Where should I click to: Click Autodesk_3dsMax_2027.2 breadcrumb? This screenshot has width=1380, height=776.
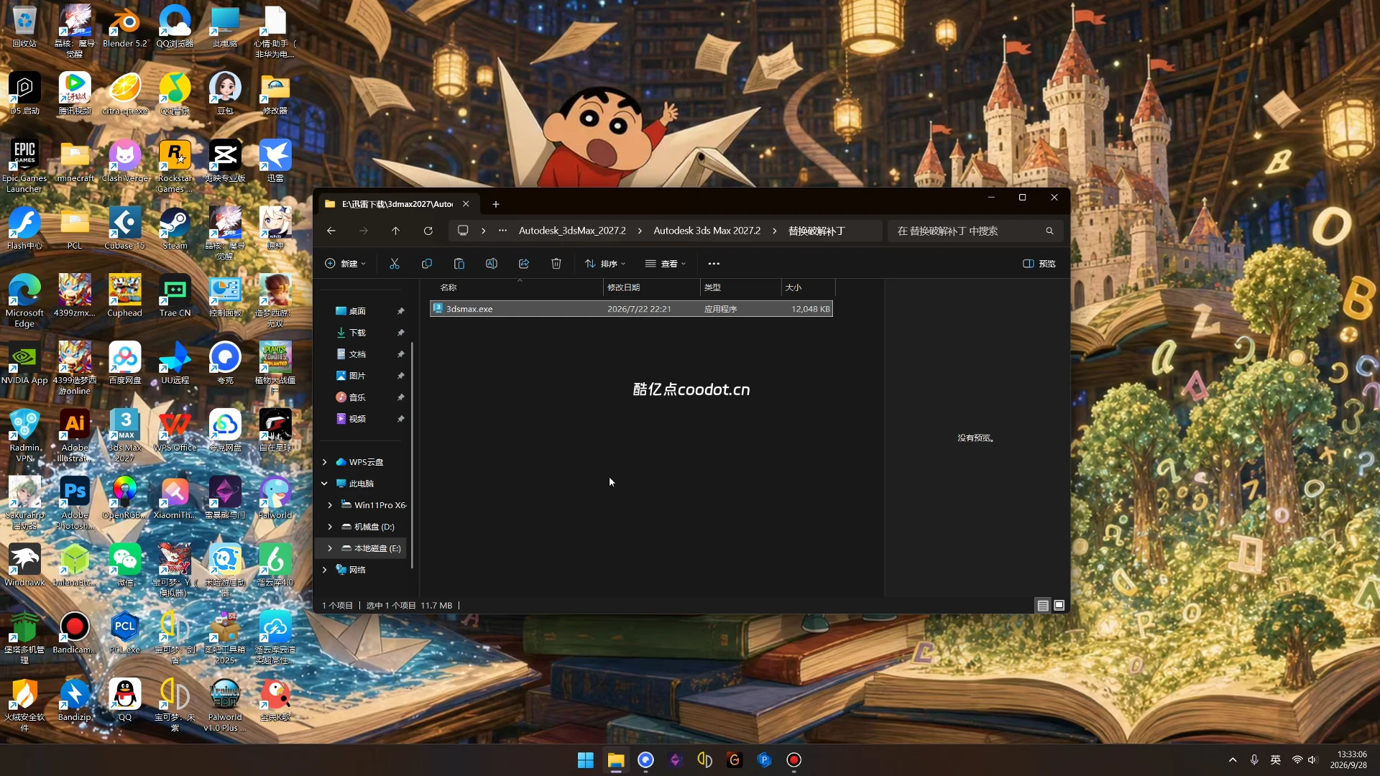[x=572, y=231]
